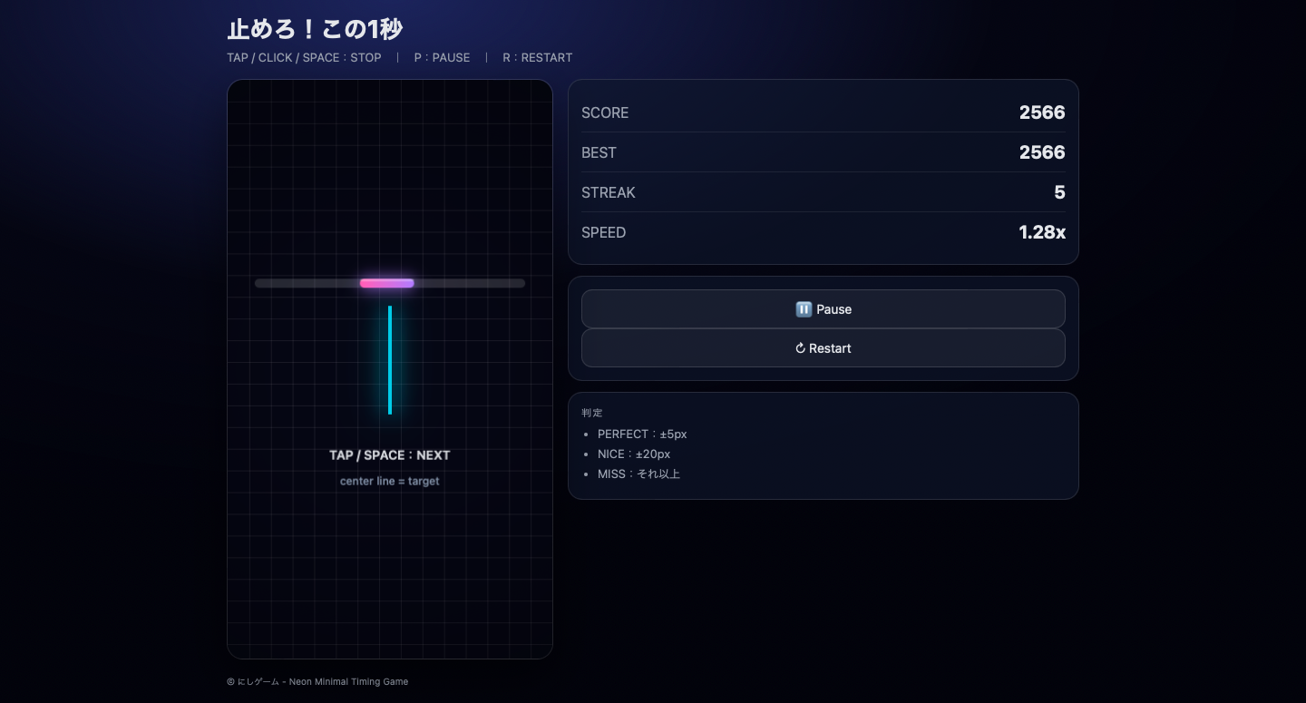Click the pause icon in the Pause button
This screenshot has height=703, width=1306.
pos(804,309)
